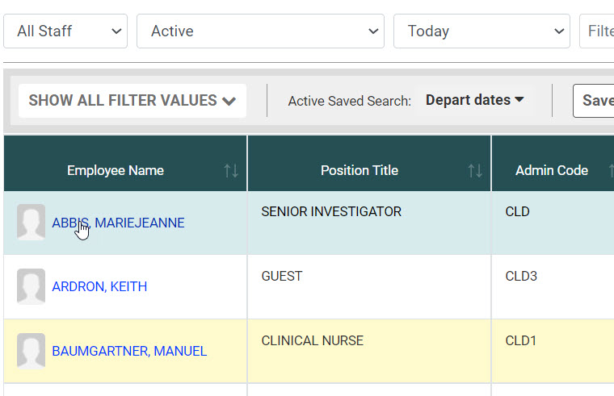Open the Active status dropdown

coord(260,31)
